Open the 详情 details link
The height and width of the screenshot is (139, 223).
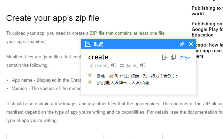pyautogui.click(x=185, y=58)
